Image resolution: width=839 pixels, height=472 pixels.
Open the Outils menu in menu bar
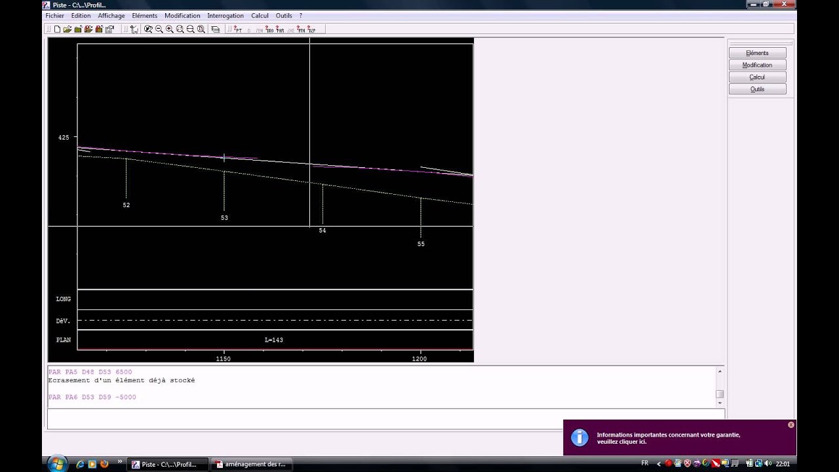(x=284, y=15)
